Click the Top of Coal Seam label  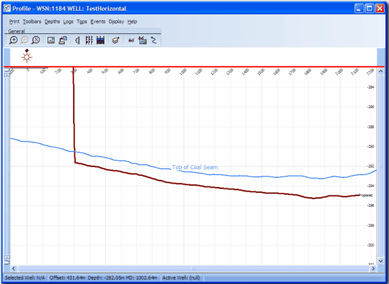[195, 168]
